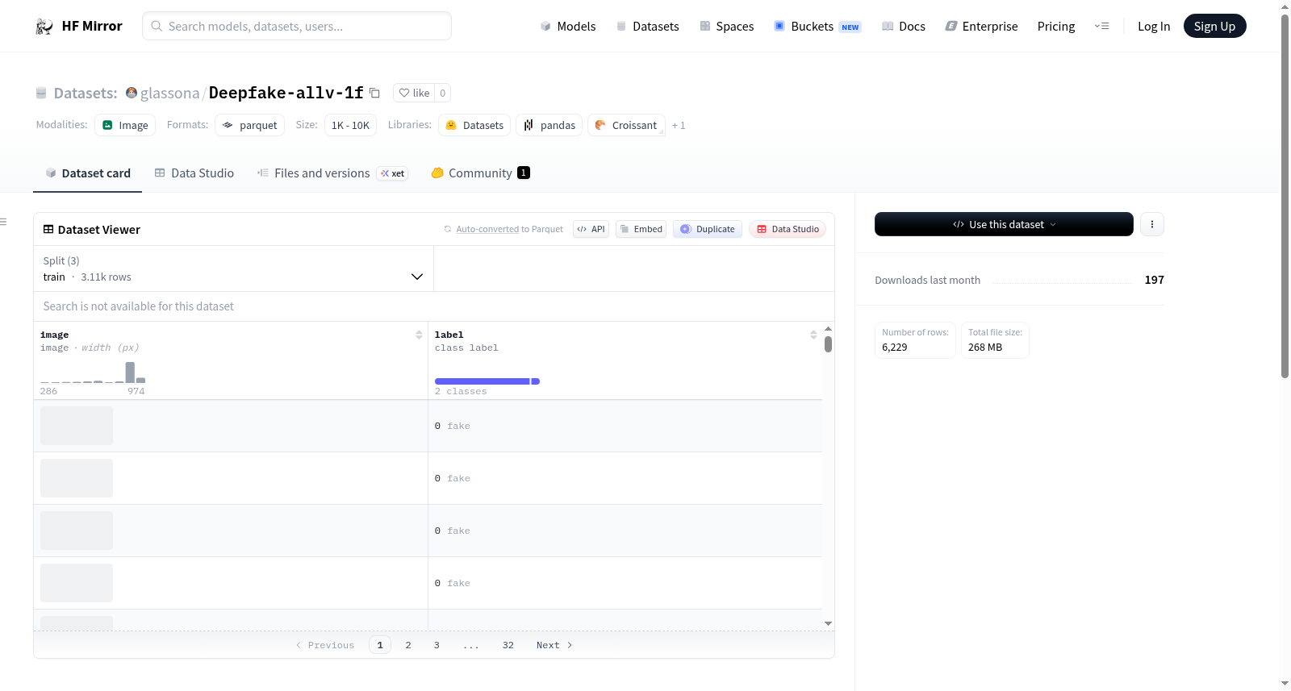Open Models in the top navigation
Viewport: 1291px width, 691px height.
tap(568, 27)
